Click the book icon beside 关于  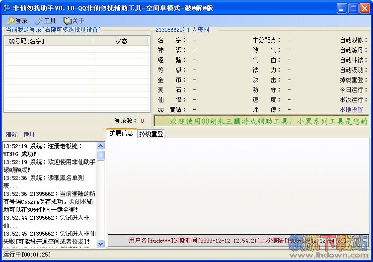tap(68, 21)
